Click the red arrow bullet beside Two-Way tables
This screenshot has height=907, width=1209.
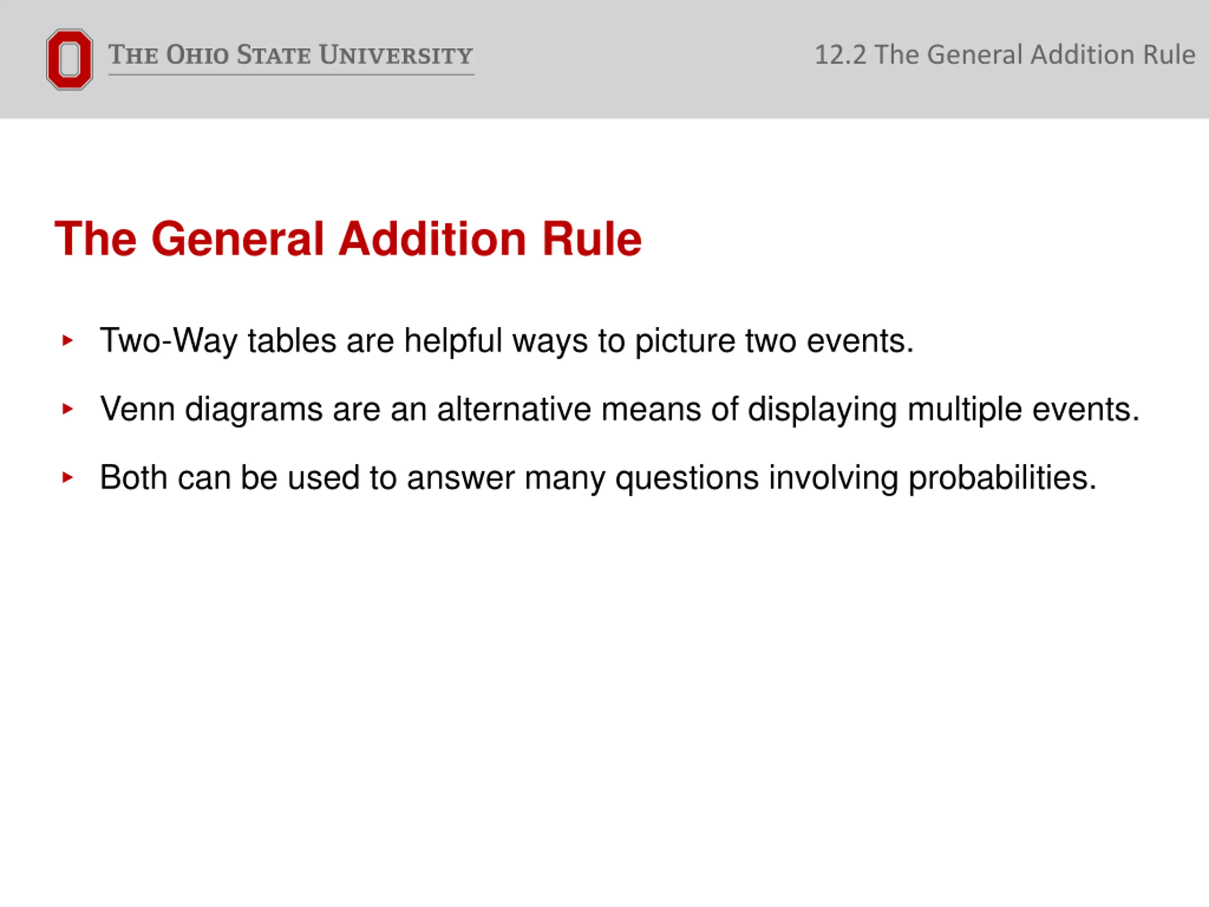(68, 341)
